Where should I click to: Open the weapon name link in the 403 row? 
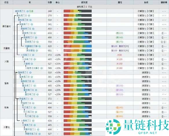[26, 29]
